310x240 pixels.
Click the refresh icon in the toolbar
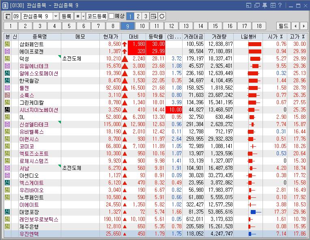coord(162,16)
